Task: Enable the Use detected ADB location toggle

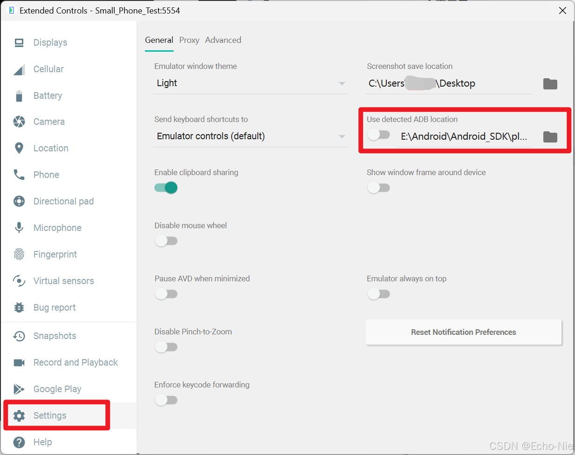Action: (x=379, y=134)
